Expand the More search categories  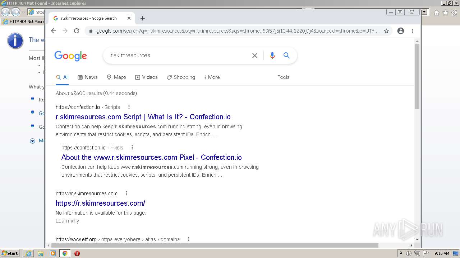[x=212, y=77]
